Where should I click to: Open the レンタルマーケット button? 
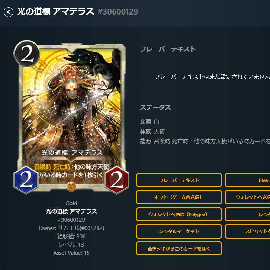179,231
